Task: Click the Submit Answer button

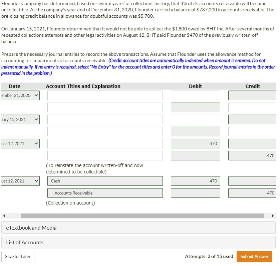Action: click(x=254, y=257)
